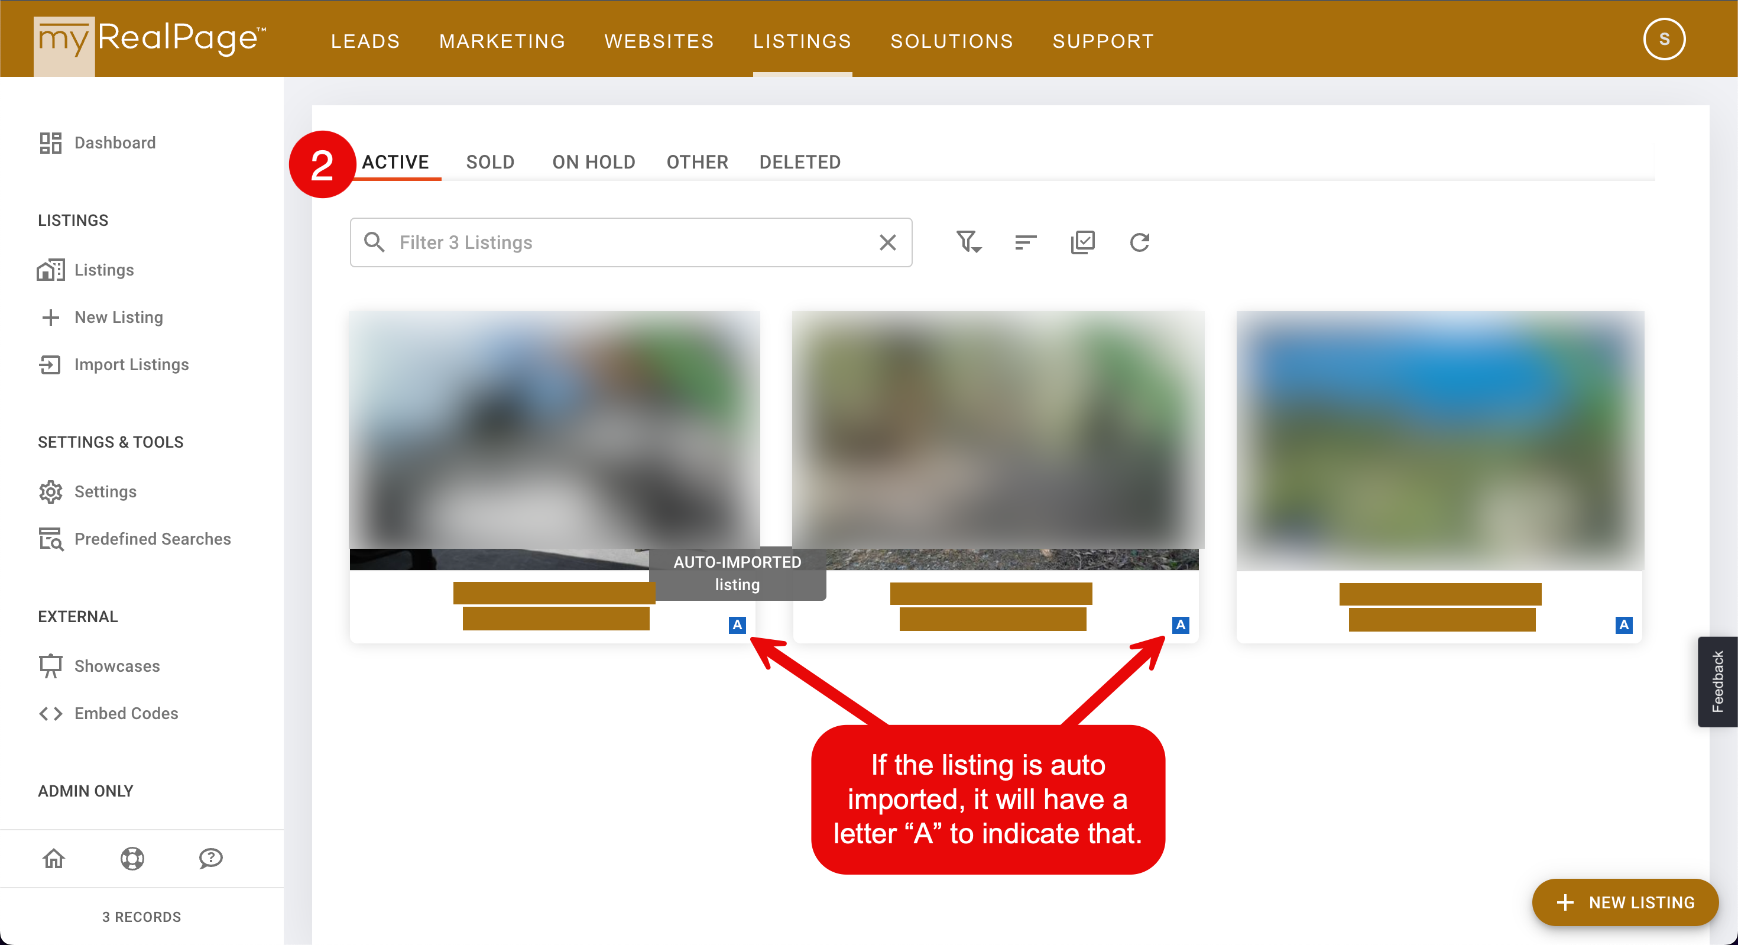The image size is (1738, 945).
Task: Switch to the ACTIVE tab
Action: coord(395,162)
